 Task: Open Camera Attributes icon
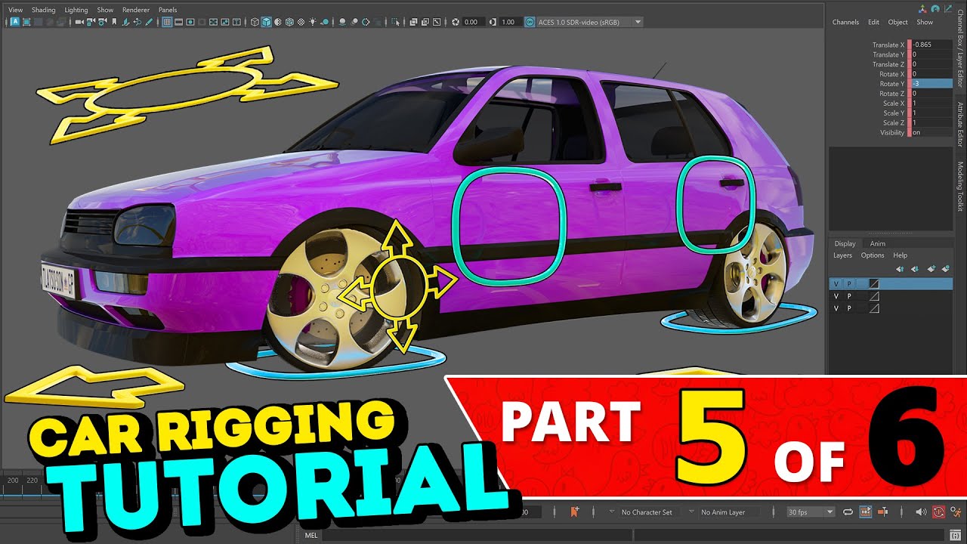coord(102,22)
